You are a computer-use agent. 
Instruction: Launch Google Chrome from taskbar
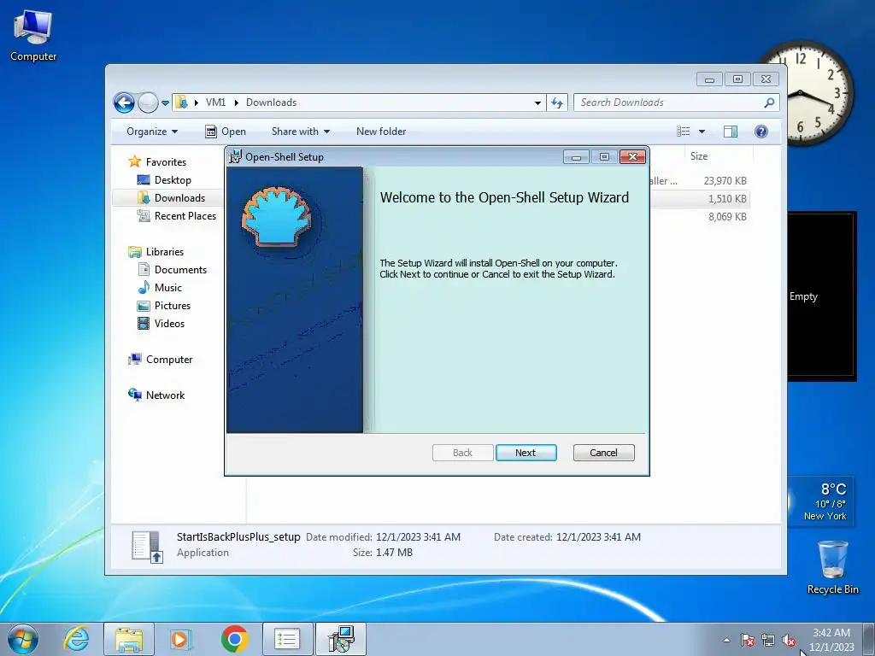point(234,639)
